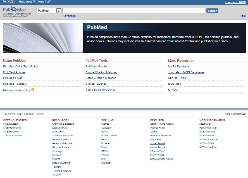Open Clinical Queries link
This screenshot has height=178, width=248.
point(96,84)
